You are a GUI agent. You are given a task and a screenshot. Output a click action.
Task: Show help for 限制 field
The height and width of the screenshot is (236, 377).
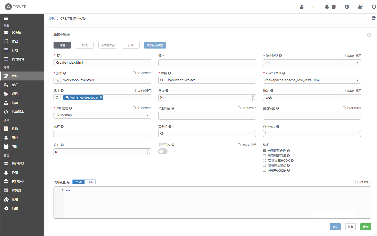(x=272, y=90)
